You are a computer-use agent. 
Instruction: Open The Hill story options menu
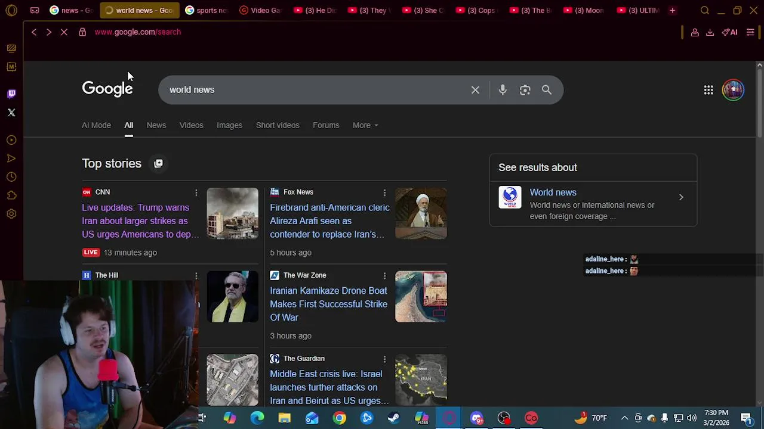coord(196,275)
